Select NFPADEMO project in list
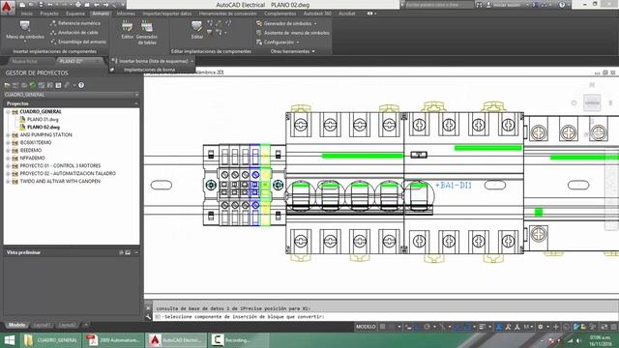Image resolution: width=619 pixels, height=348 pixels. point(32,159)
